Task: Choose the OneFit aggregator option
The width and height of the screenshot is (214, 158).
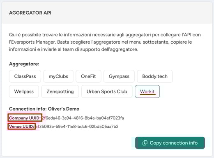Action: coord(88,76)
